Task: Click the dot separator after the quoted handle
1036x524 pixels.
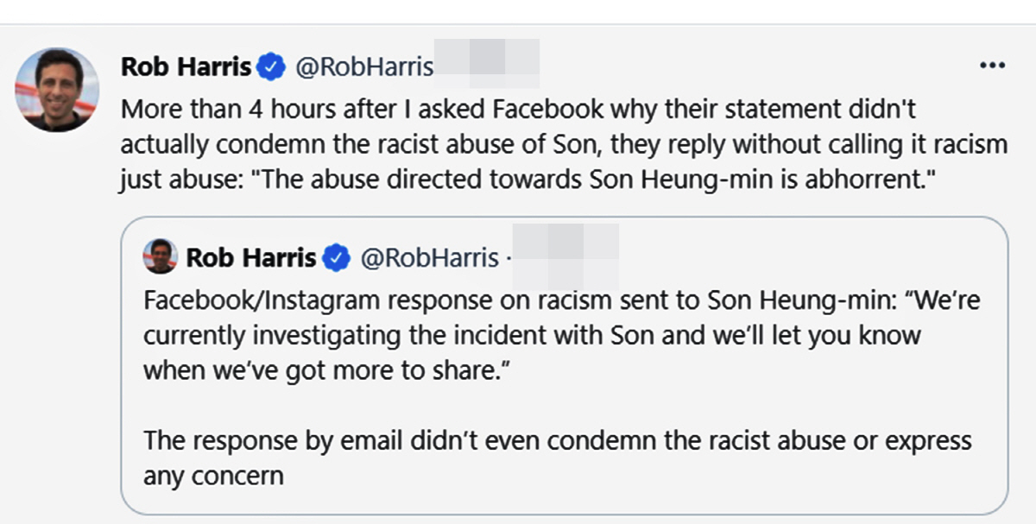Action: click(508, 258)
